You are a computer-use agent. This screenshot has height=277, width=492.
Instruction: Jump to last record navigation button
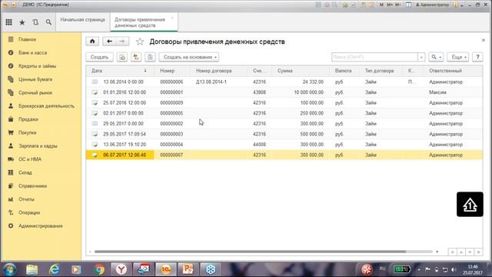pos(478,252)
